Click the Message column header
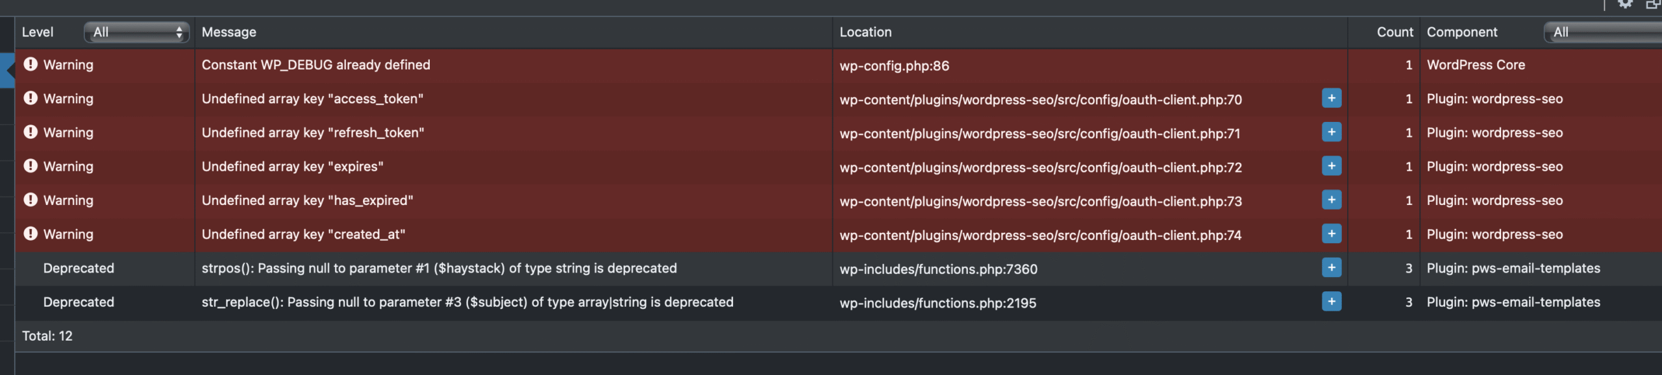 point(229,32)
